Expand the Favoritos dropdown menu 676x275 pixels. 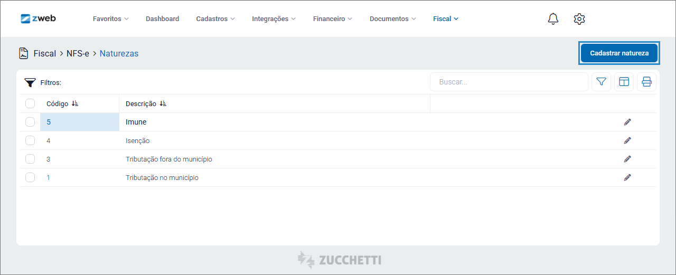click(110, 19)
